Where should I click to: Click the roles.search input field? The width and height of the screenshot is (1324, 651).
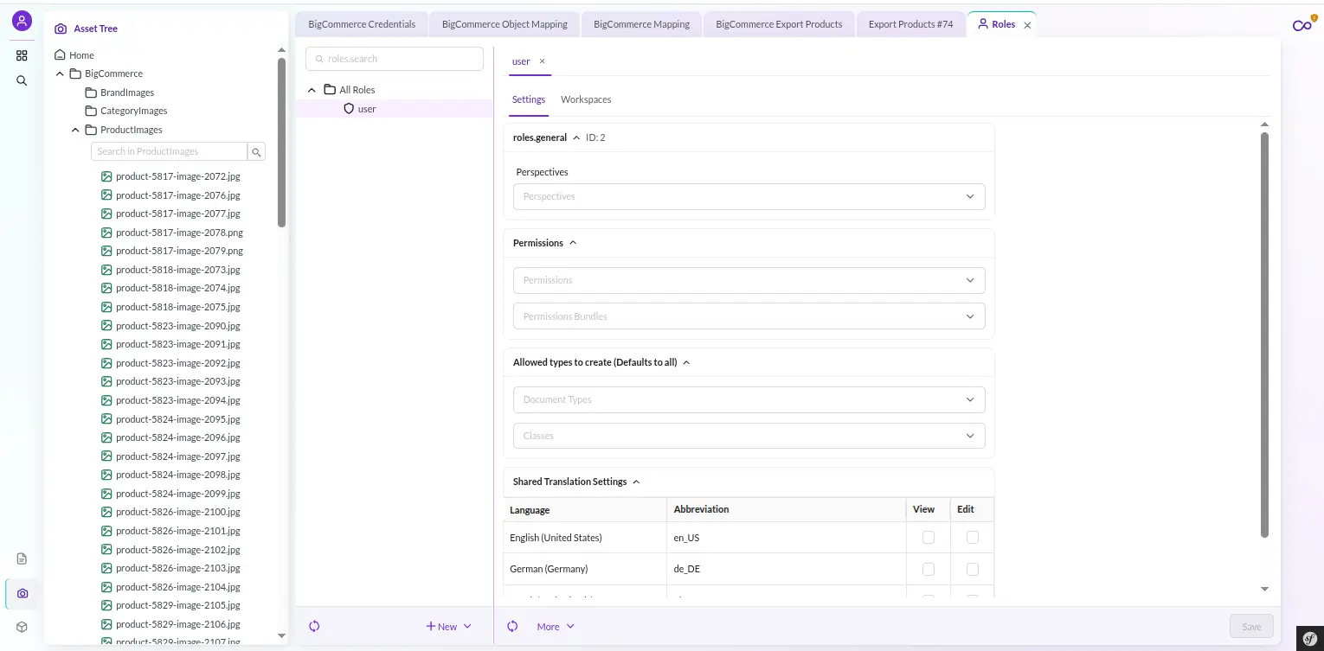(x=395, y=59)
